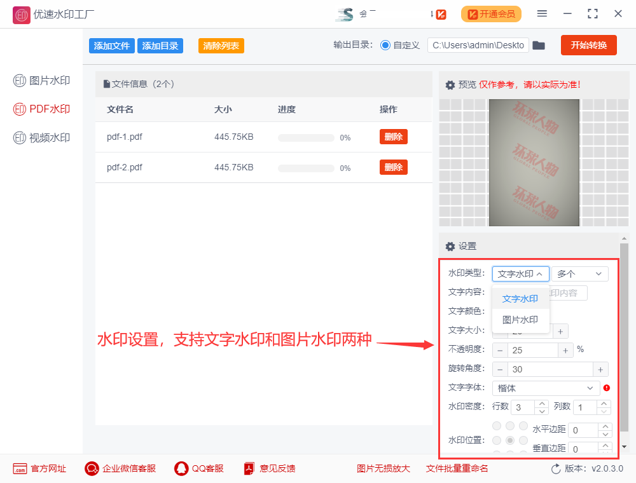Delete pdf-2.pdf with 删除 button
The width and height of the screenshot is (636, 483).
[394, 167]
